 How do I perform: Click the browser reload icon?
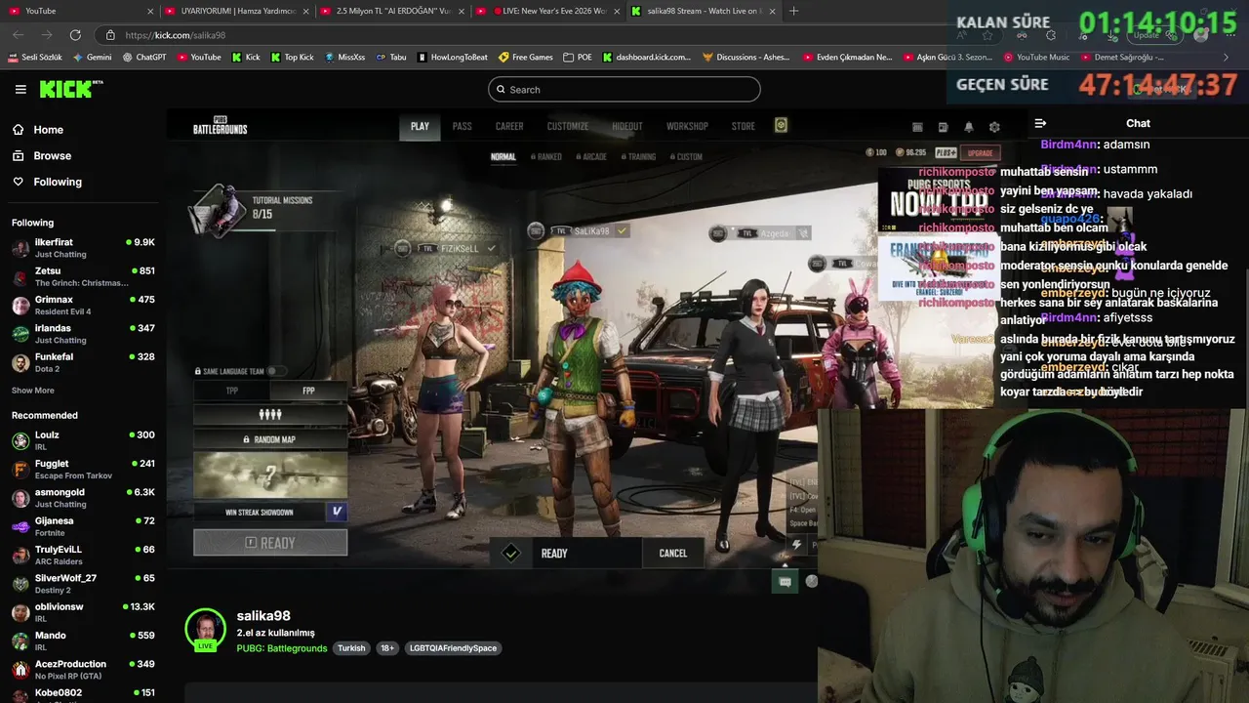pos(75,35)
